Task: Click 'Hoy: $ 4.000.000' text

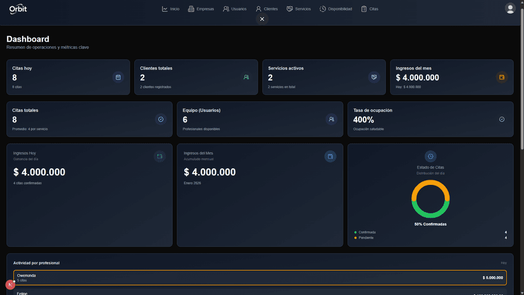Action: [x=408, y=87]
